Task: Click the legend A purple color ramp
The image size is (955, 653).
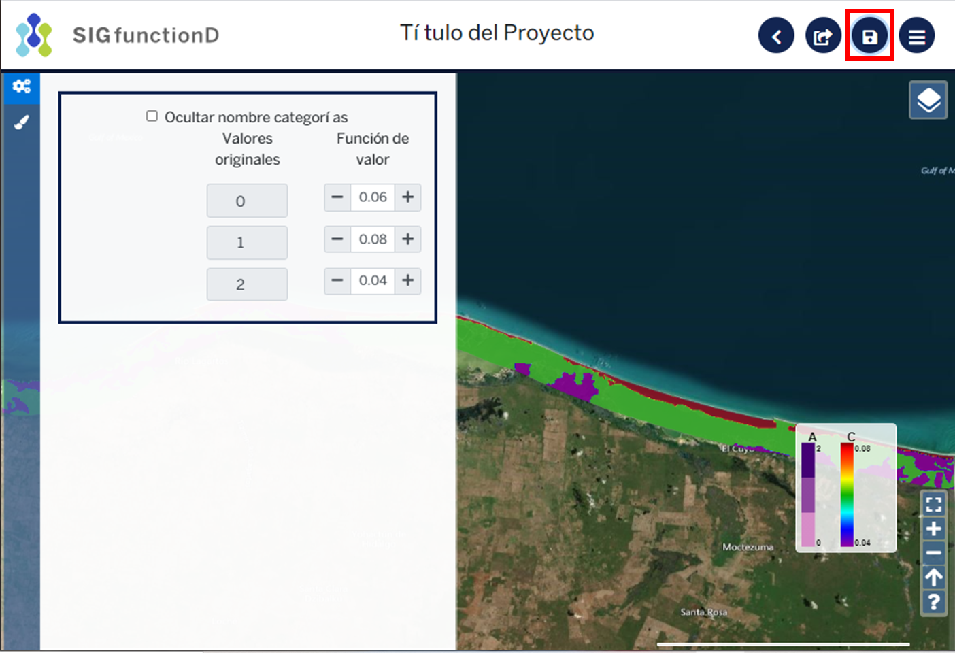Action: [808, 495]
